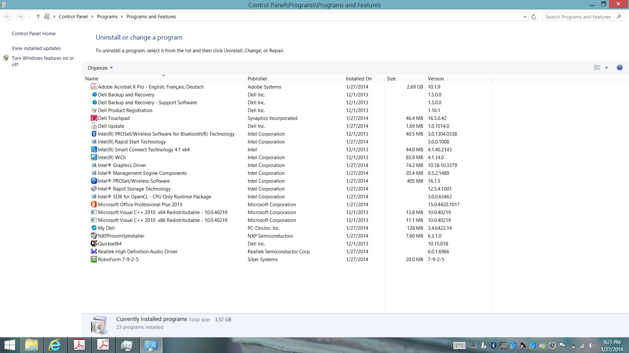Click the Intel Rapid Storage Technology icon
The width and height of the screenshot is (629, 353).
(x=94, y=189)
